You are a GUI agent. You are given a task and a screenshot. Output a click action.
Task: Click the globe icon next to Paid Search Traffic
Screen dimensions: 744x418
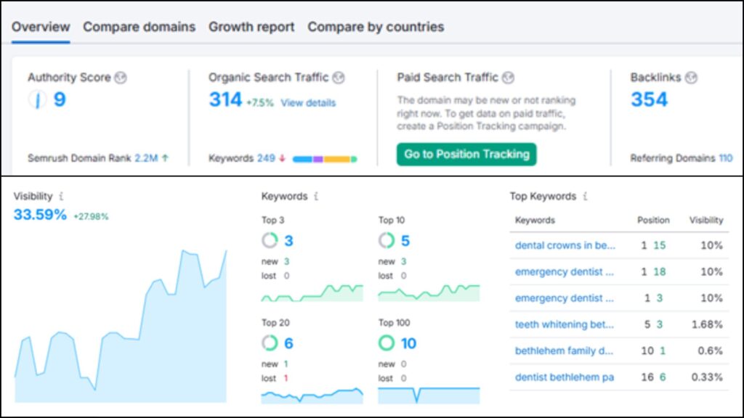(x=508, y=78)
